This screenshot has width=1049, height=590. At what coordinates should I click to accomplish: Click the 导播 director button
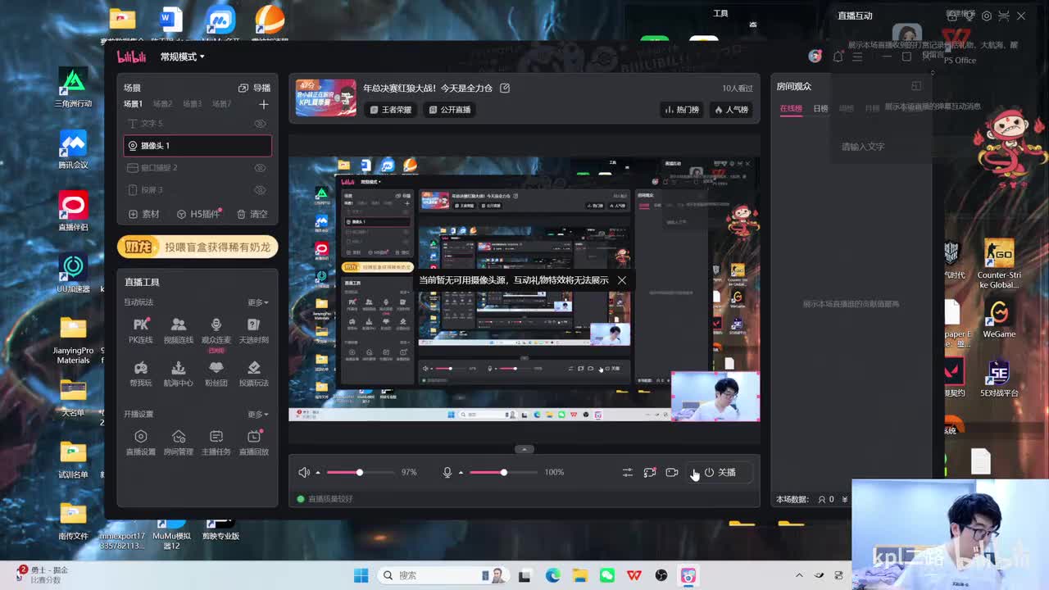coord(254,88)
